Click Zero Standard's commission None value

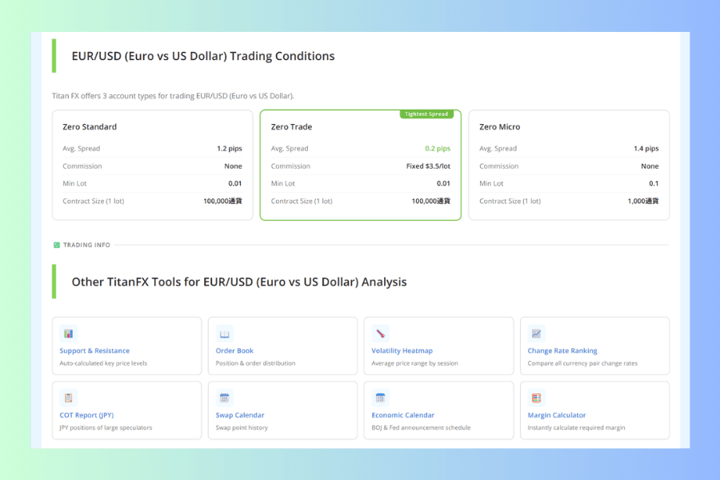tap(234, 166)
